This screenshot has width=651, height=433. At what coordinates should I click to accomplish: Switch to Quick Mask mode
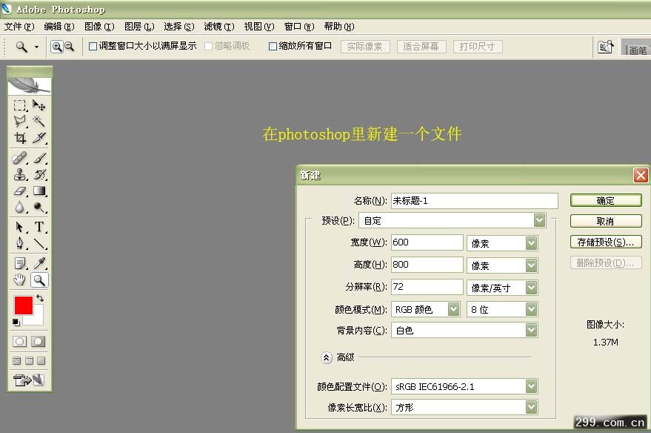pos(39,342)
